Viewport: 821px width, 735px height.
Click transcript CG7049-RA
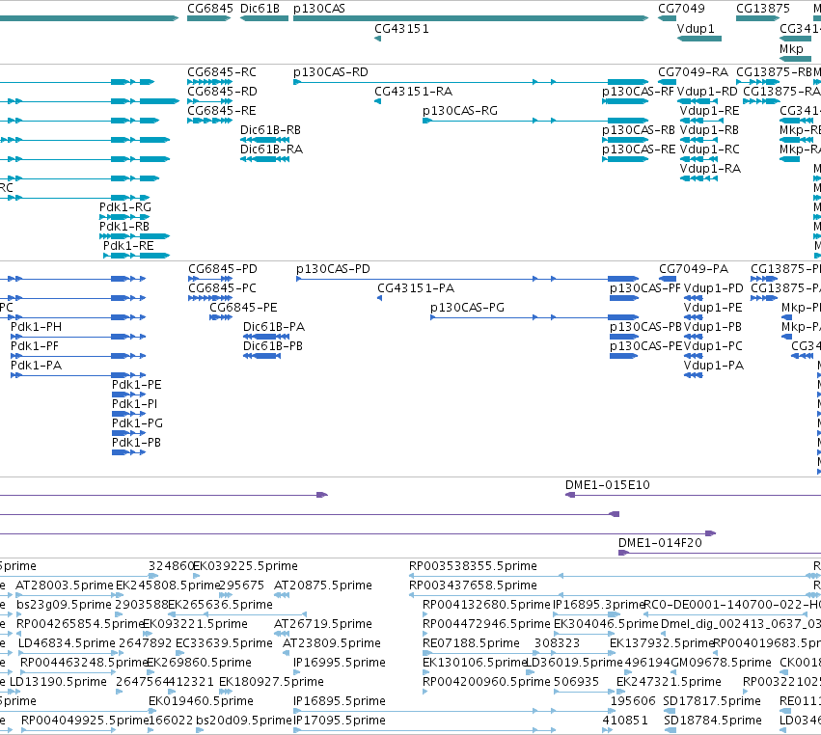click(693, 72)
